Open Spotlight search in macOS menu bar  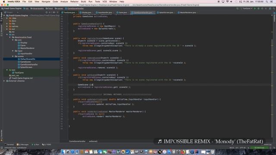coord(267,2)
